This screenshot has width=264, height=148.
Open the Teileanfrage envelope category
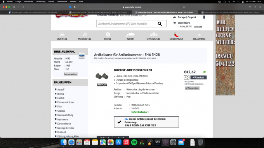(200, 35)
